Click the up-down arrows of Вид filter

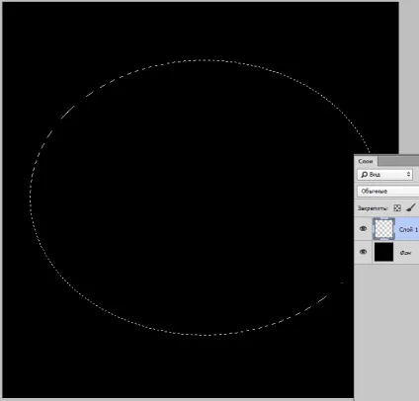pyautogui.click(x=408, y=175)
